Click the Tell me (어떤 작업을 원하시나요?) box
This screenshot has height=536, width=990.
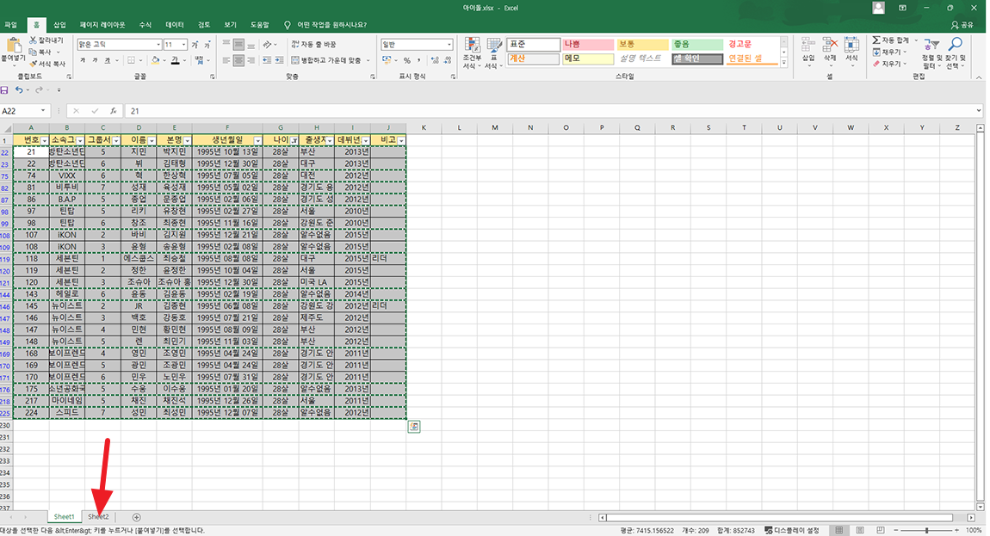click(325, 25)
